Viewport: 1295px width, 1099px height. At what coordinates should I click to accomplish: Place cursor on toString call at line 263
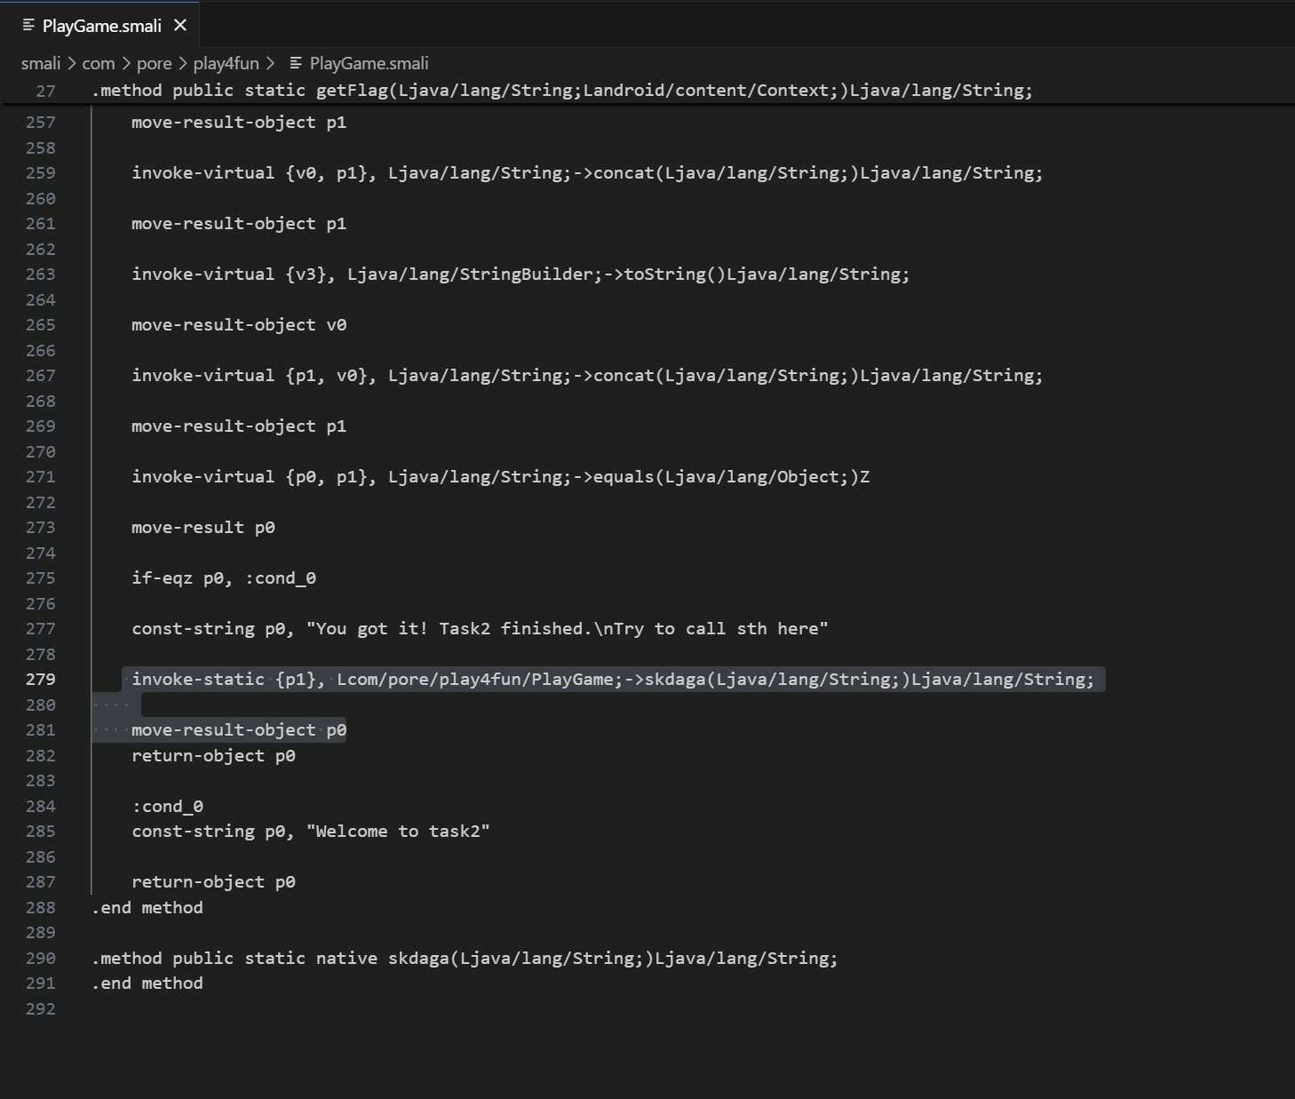660,275
